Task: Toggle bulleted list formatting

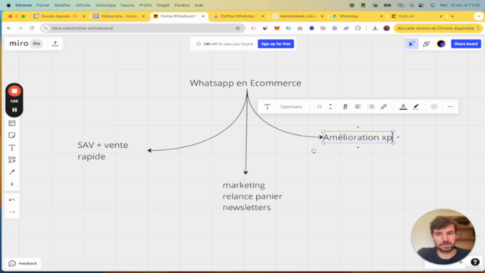Action: coord(371,107)
